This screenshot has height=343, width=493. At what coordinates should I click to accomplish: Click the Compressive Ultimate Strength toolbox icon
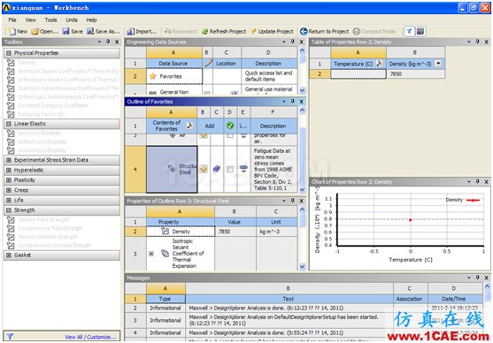pos(11,245)
